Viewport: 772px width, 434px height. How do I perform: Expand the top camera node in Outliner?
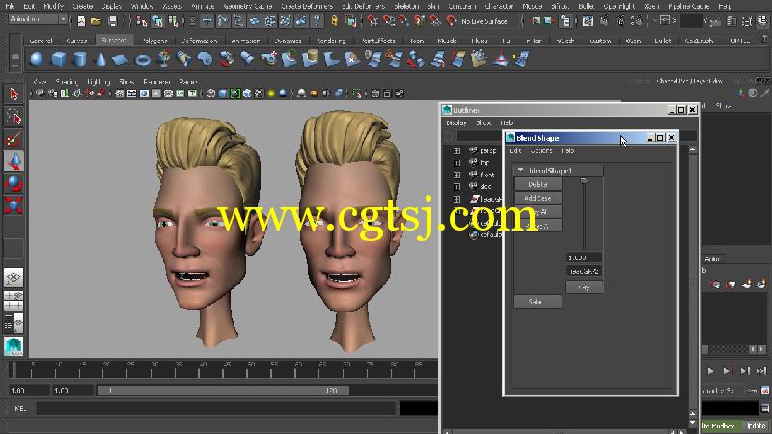point(456,162)
